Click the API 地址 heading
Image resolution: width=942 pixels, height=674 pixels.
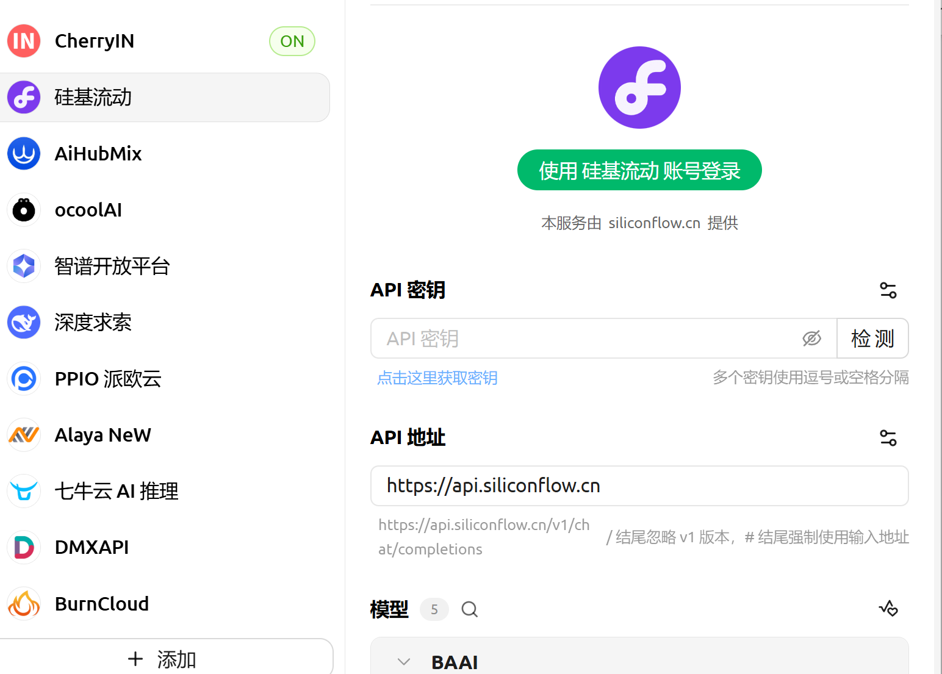pyautogui.click(x=408, y=438)
